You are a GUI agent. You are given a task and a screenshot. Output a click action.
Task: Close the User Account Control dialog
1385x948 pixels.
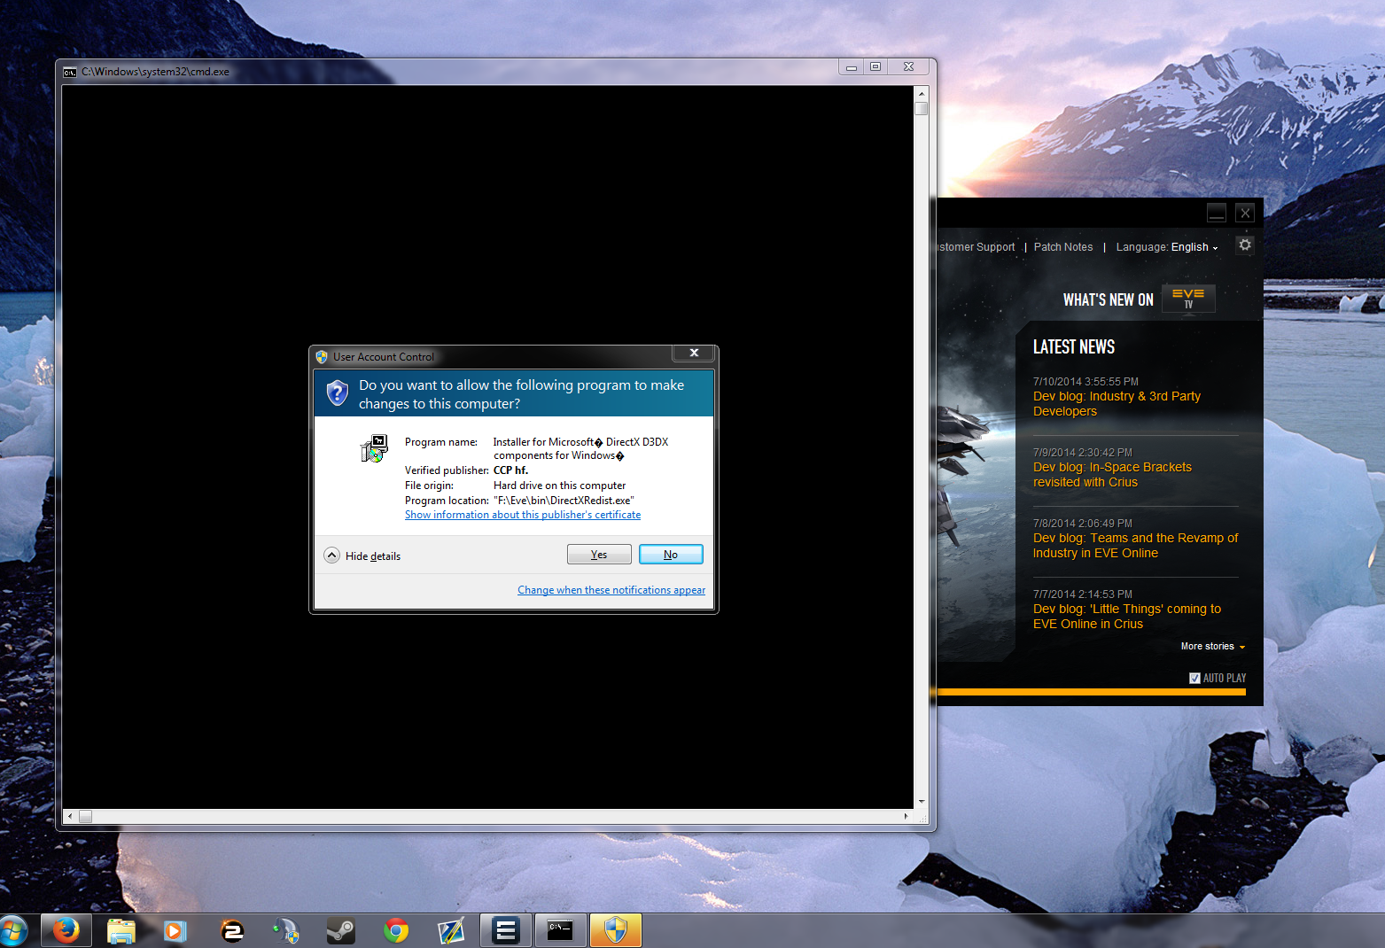694,353
